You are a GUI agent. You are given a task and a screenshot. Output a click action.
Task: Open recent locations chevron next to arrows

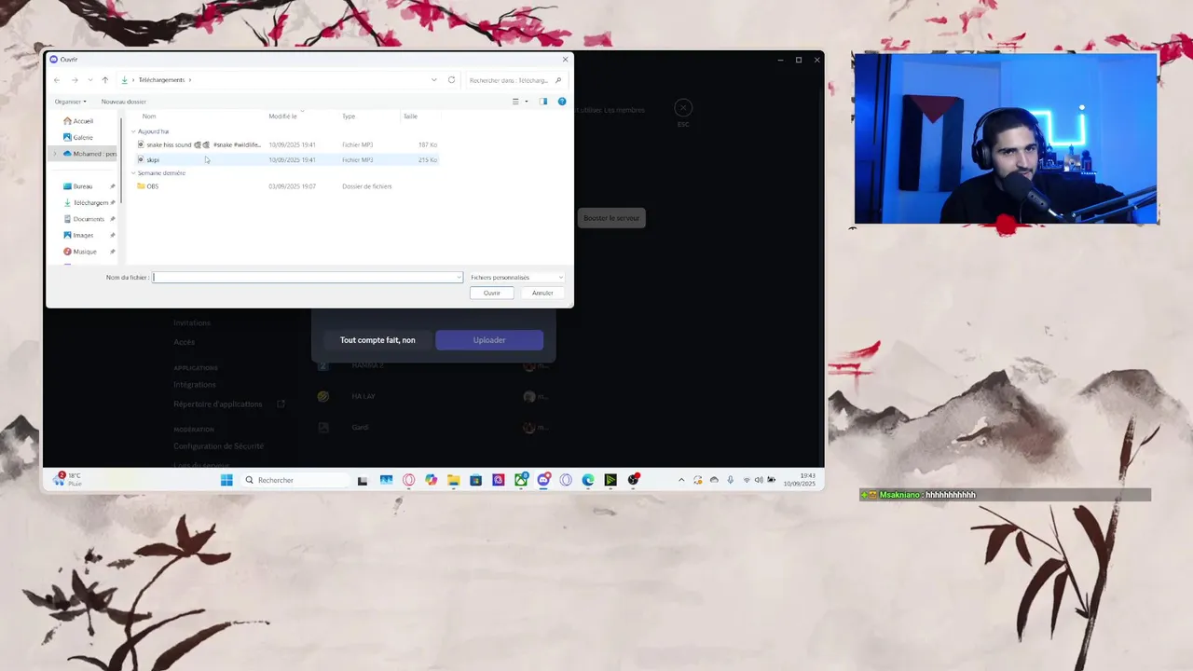pos(89,80)
